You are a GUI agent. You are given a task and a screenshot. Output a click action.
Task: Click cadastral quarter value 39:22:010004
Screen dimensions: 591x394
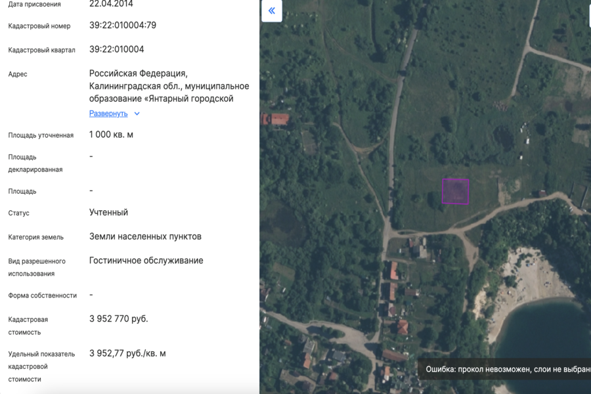[117, 49]
